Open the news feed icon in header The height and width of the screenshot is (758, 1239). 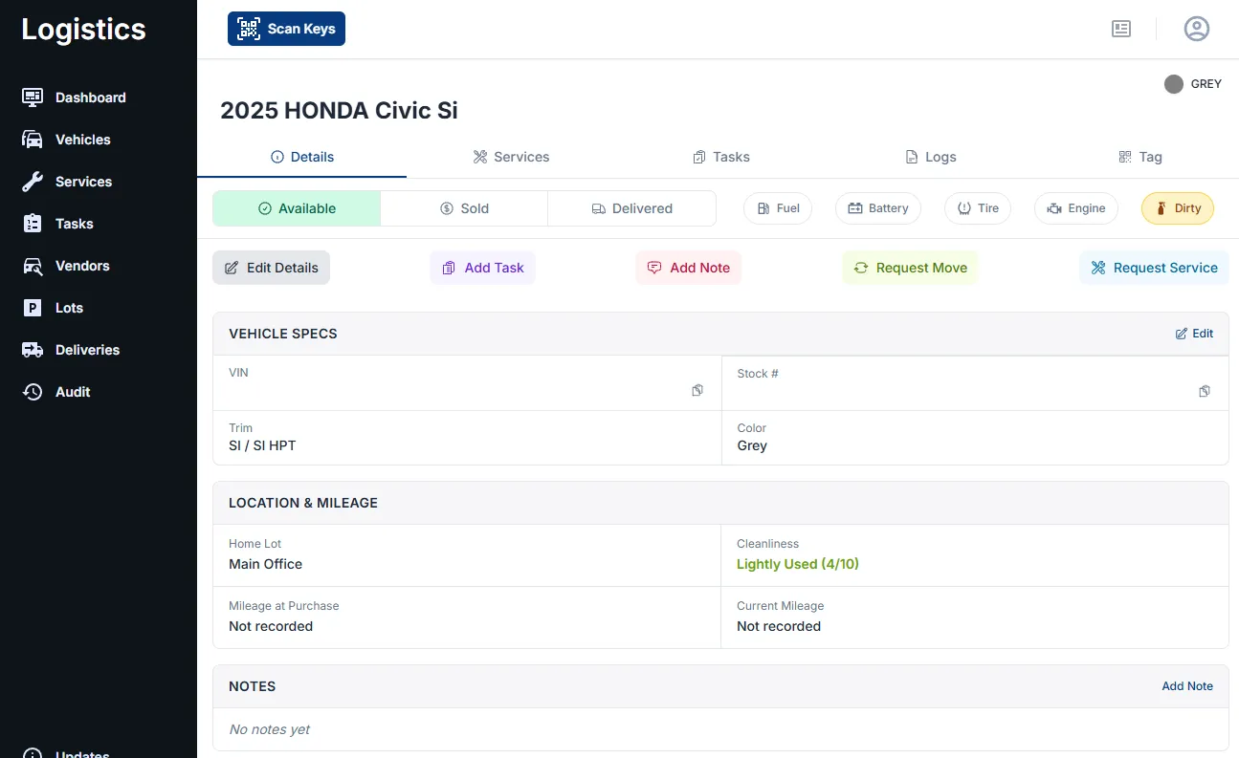[1121, 29]
